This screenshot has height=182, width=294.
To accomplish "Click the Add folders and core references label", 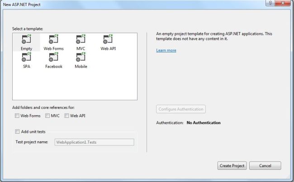I will [x=43, y=107].
